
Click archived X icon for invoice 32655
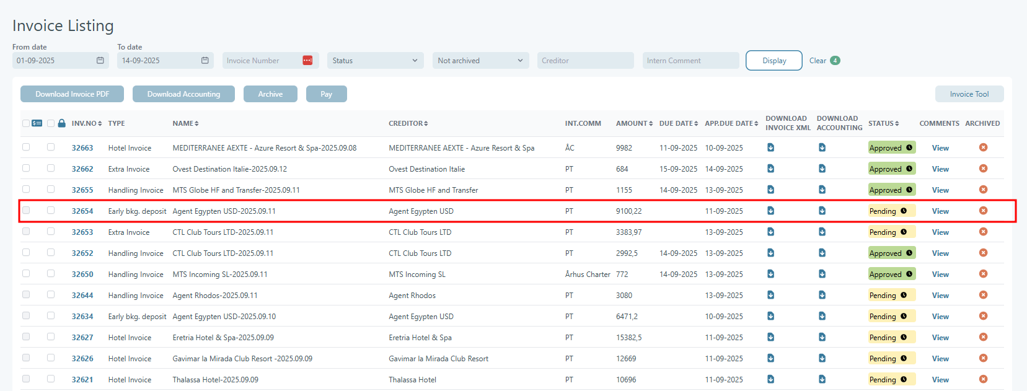(x=983, y=190)
